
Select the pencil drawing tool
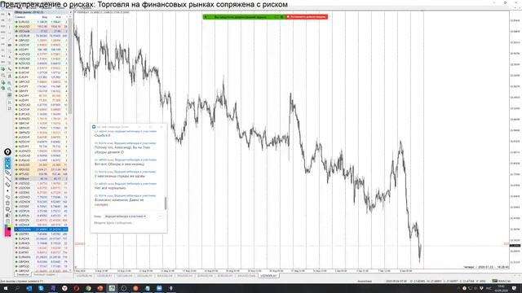pyautogui.click(x=7, y=173)
